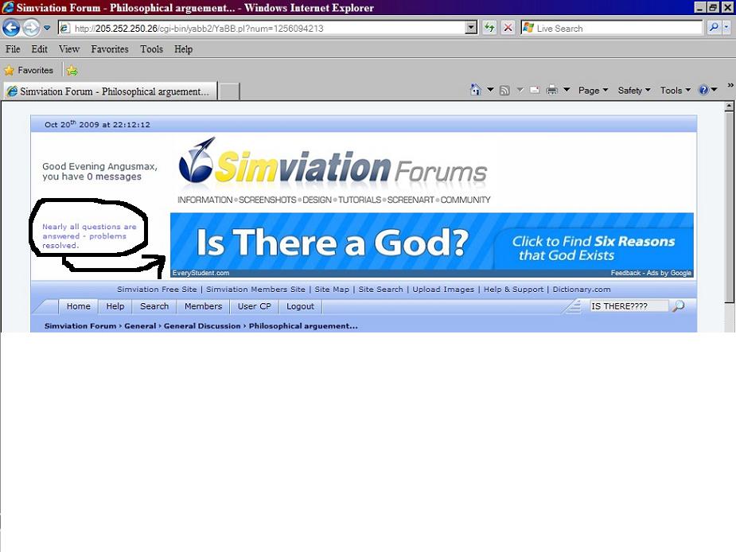The image size is (736, 552).
Task: Click the red Stop loading icon
Action: [508, 28]
